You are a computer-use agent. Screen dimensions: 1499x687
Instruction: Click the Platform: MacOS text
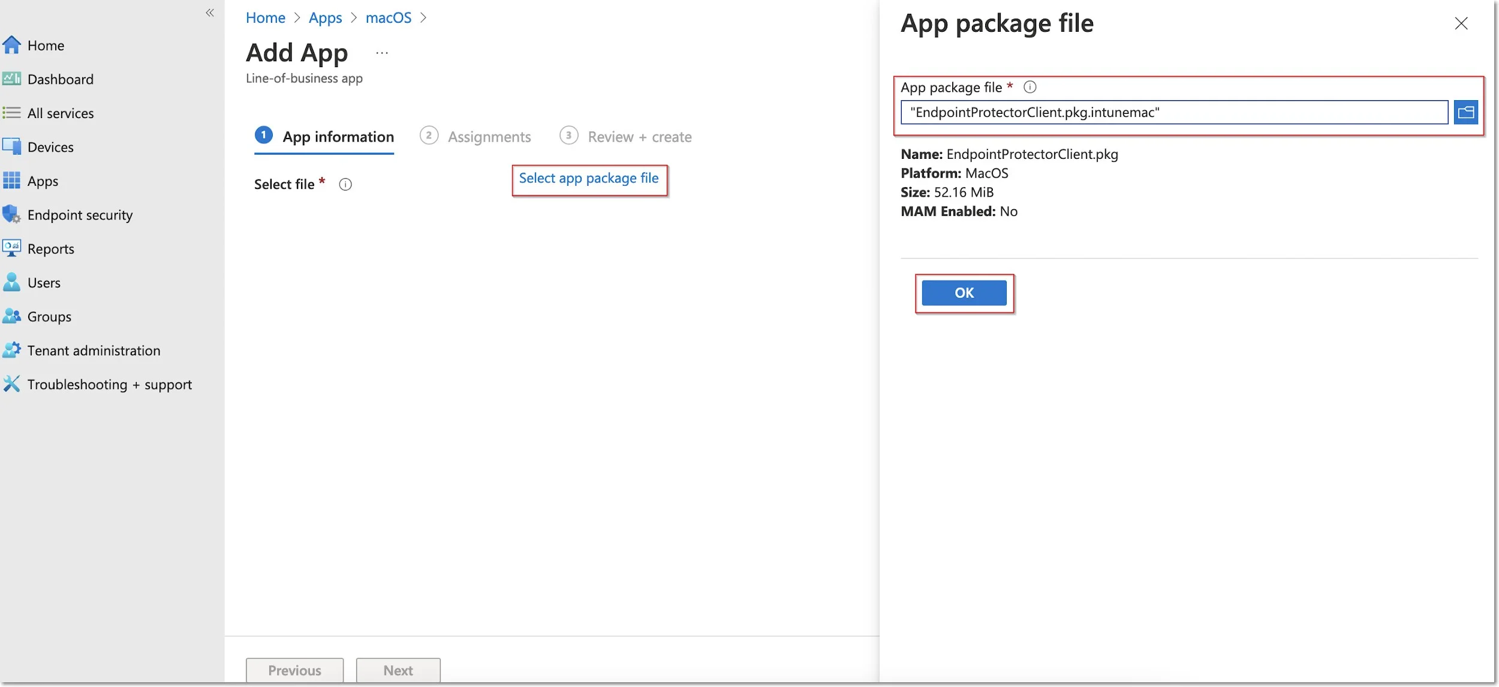click(x=955, y=173)
